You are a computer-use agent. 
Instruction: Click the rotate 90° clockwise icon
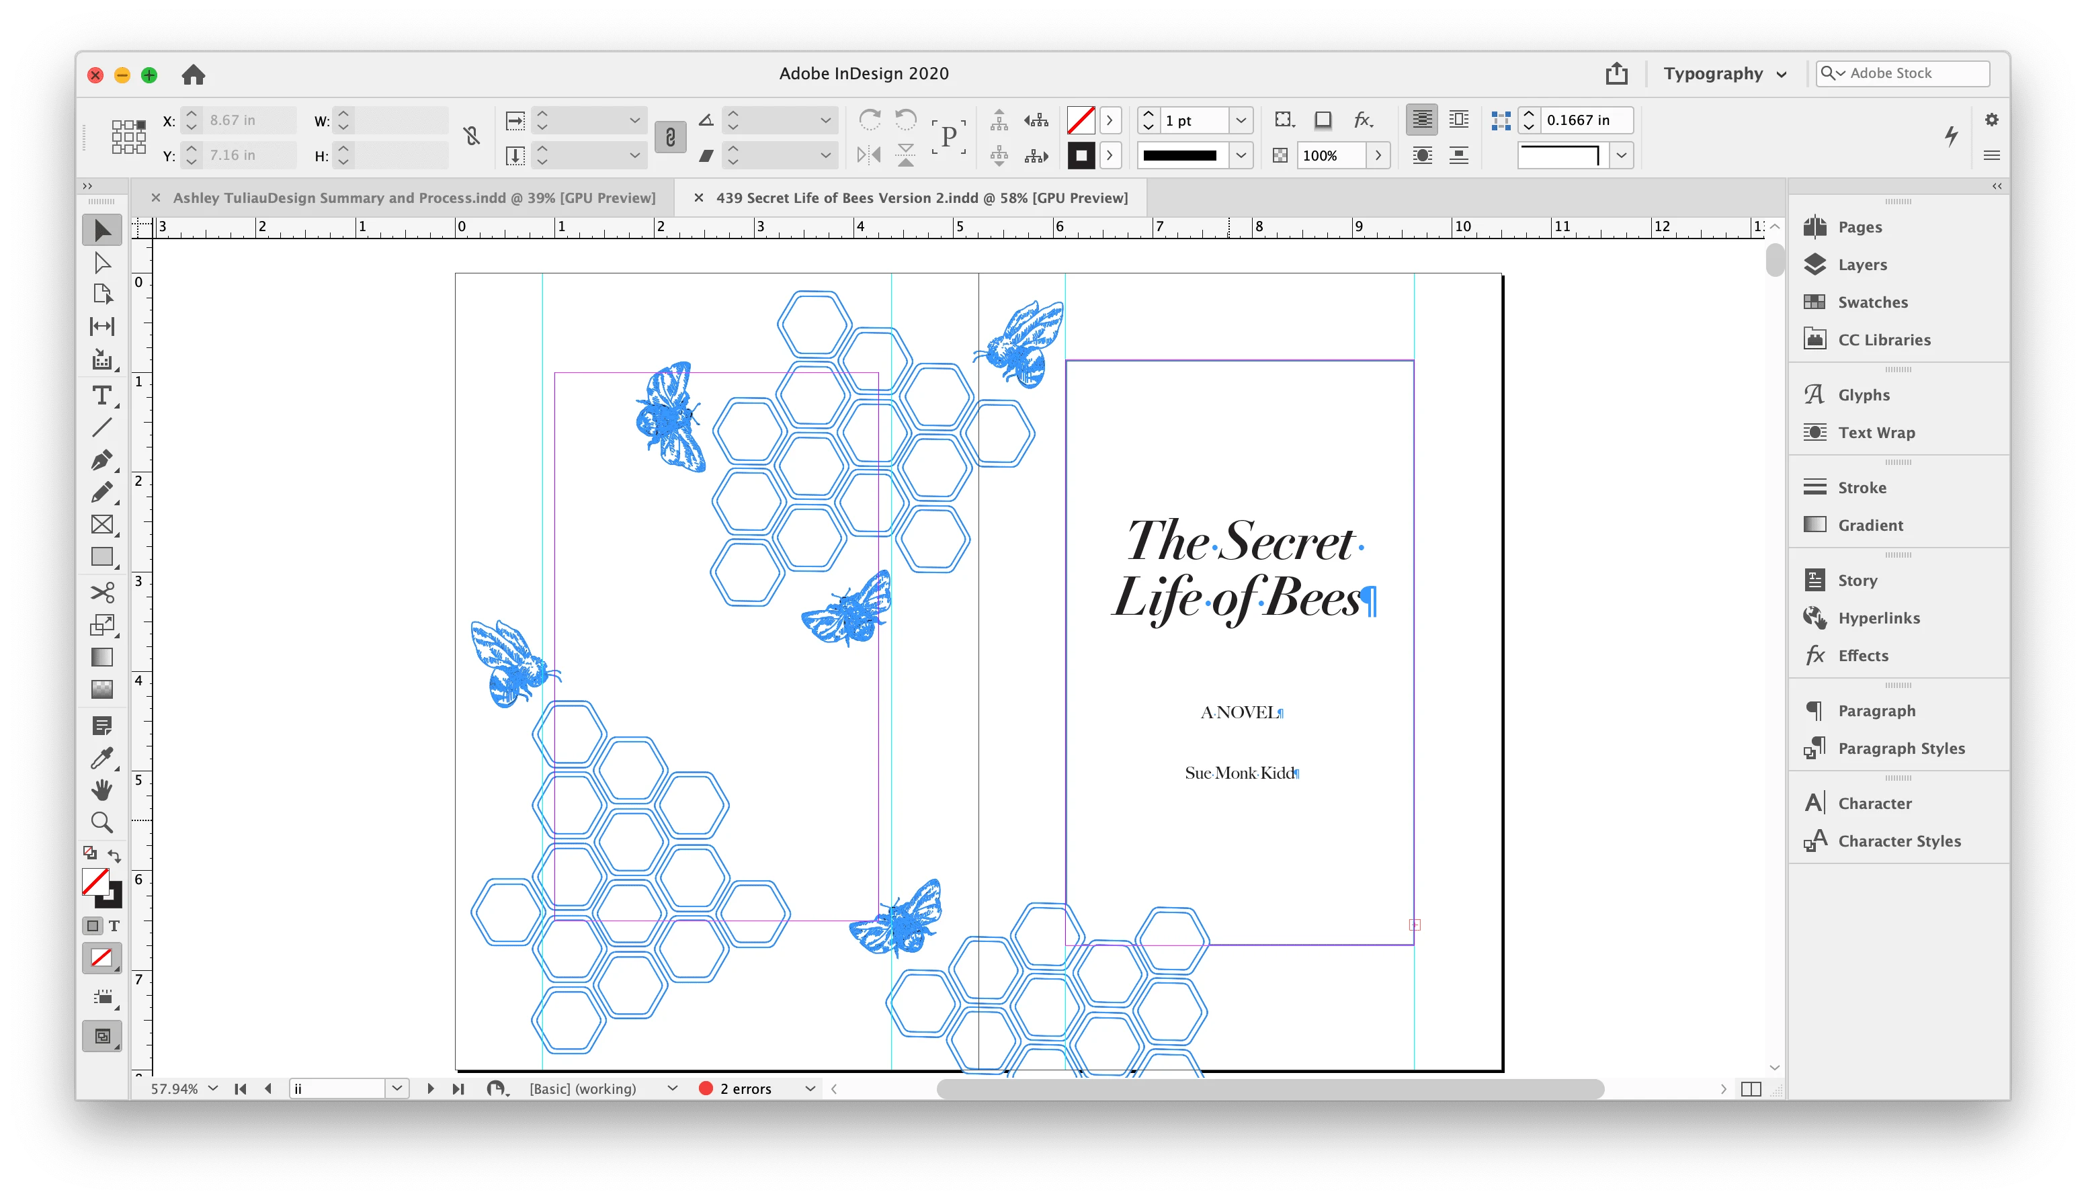tap(869, 120)
